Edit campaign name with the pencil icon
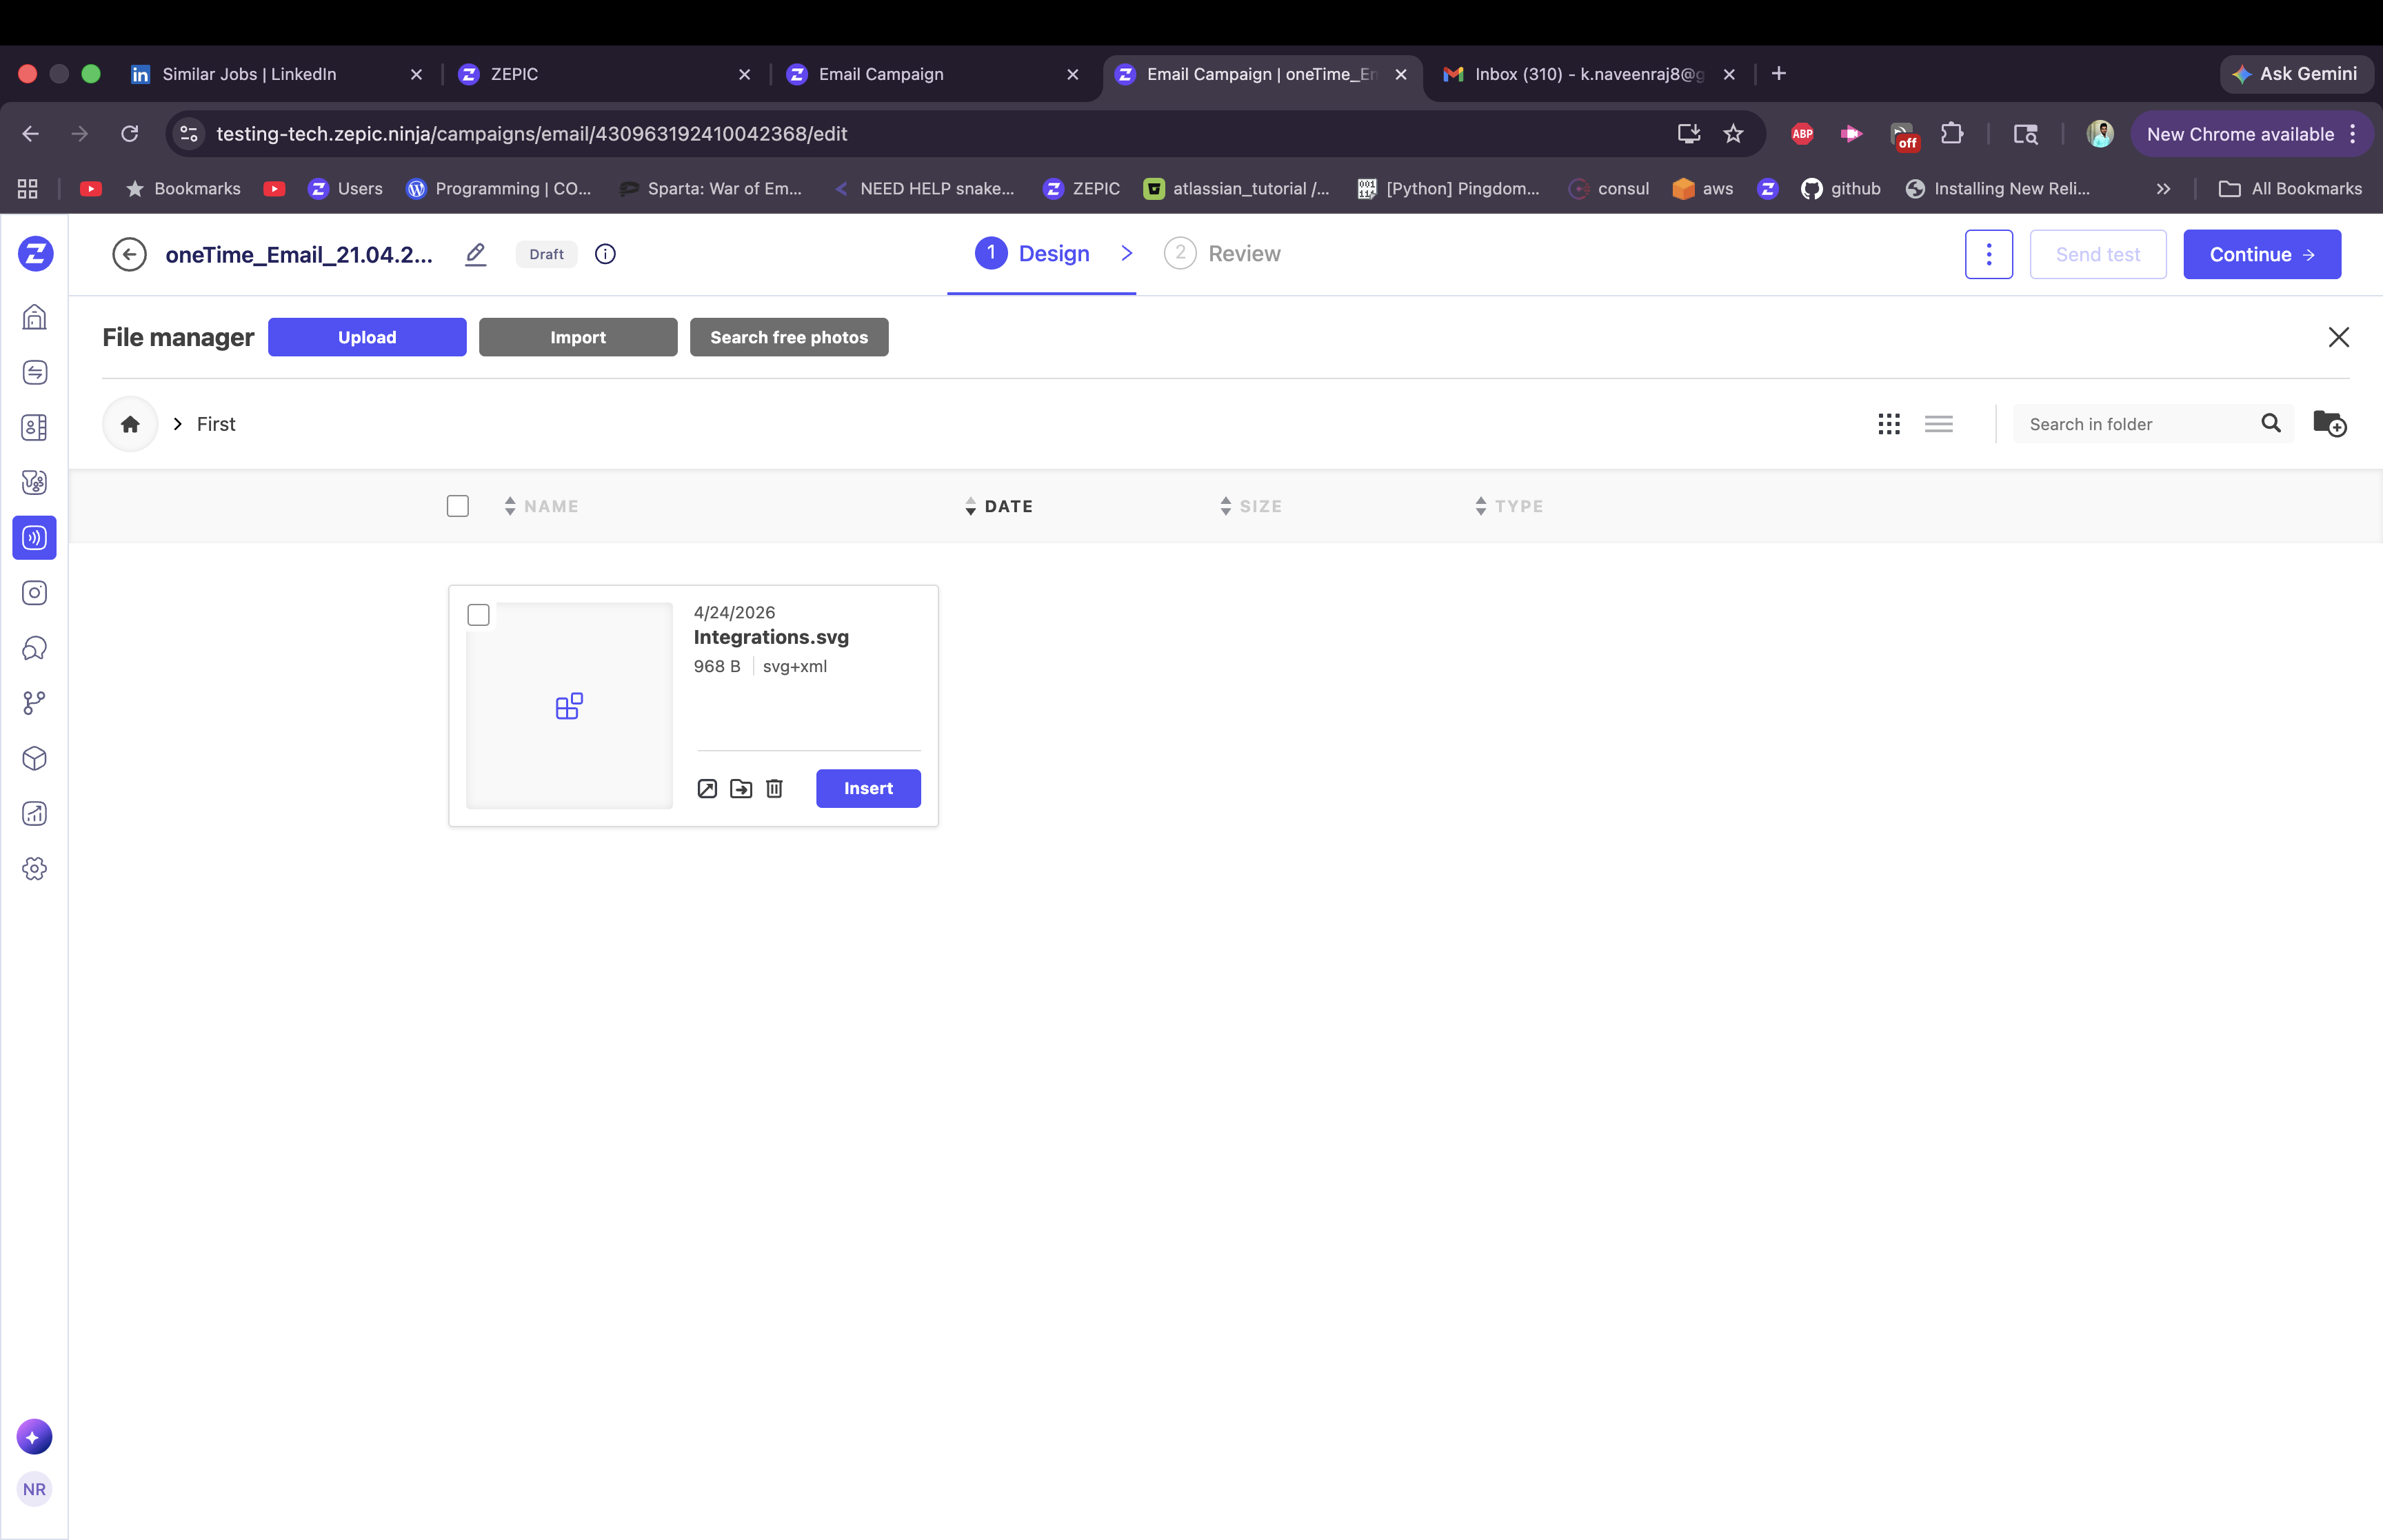 coord(475,254)
